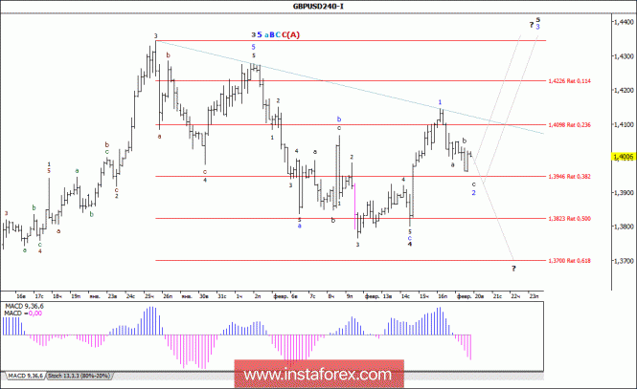
Task: Click the www.instaforex.com watermark link
Action: click(x=318, y=374)
